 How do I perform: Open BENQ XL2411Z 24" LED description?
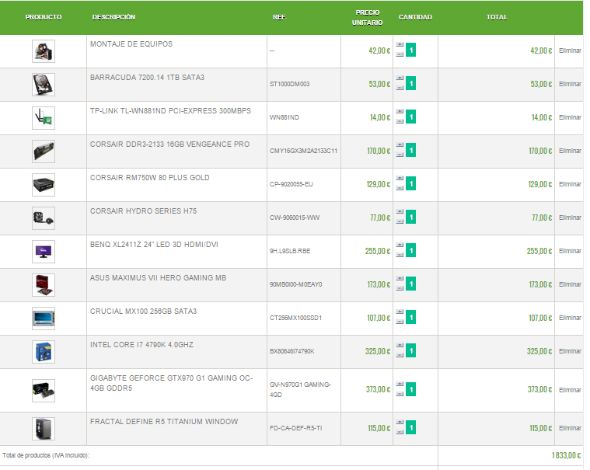click(x=154, y=245)
